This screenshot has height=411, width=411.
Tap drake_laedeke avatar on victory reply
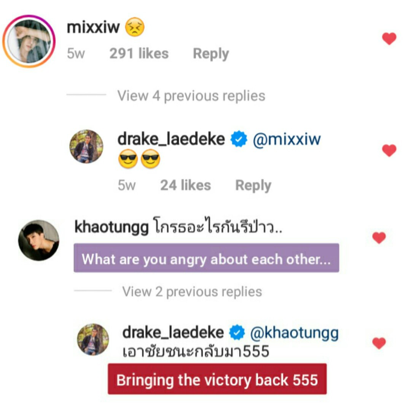pyautogui.click(x=93, y=339)
